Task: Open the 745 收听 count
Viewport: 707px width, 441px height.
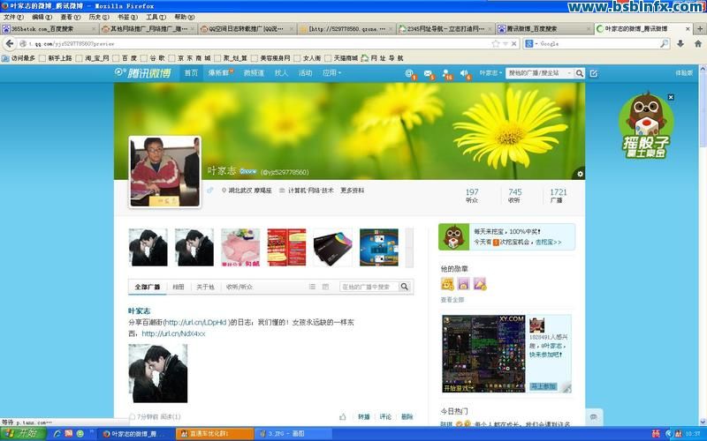Action: 514,195
